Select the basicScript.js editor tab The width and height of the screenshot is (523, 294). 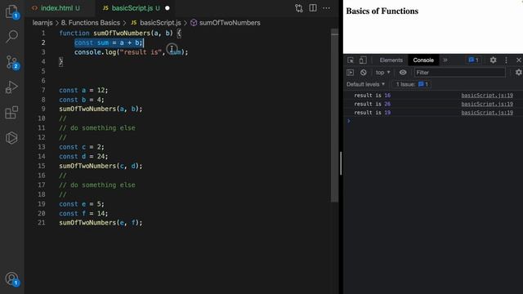click(136, 8)
